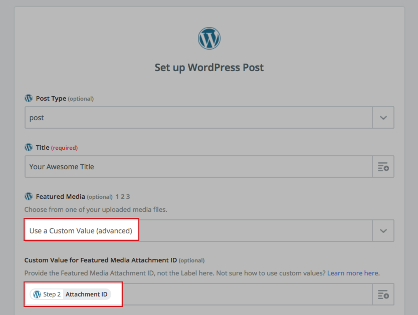418x315 pixels.
Task: Click the '1 2 3' indicator near Featured Media
Action: tap(123, 197)
